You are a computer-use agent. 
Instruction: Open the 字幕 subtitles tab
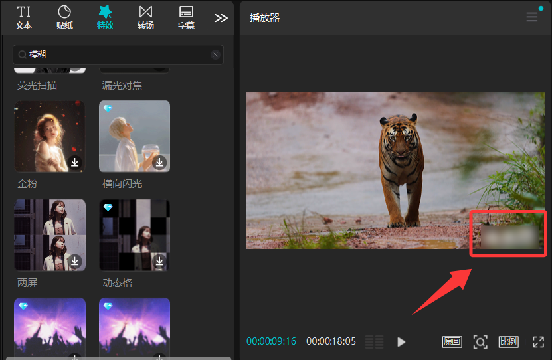[x=186, y=17]
